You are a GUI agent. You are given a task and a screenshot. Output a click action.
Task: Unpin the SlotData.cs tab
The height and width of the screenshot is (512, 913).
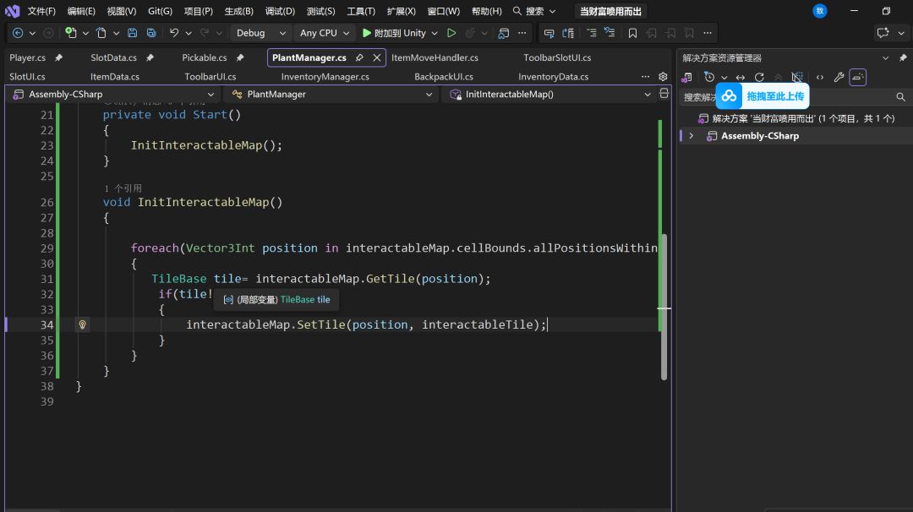(x=150, y=57)
